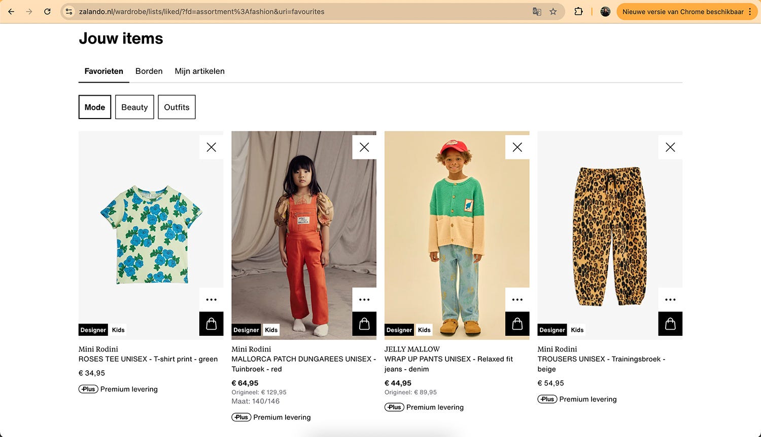Open WRAP UP PANTS UNISEX title link
761x437 pixels.
click(x=448, y=364)
